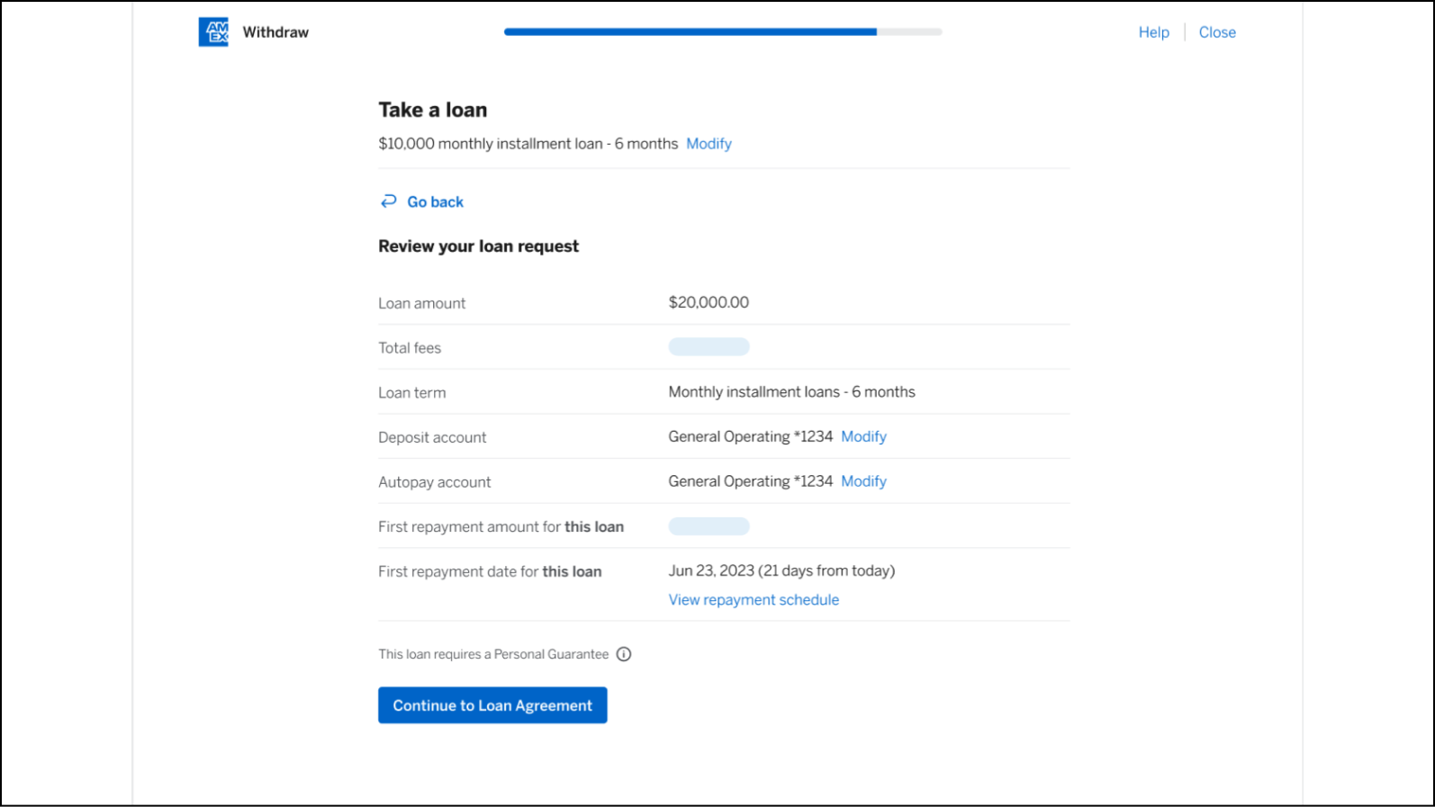
Task: Click the American Express logo icon
Action: (x=213, y=31)
